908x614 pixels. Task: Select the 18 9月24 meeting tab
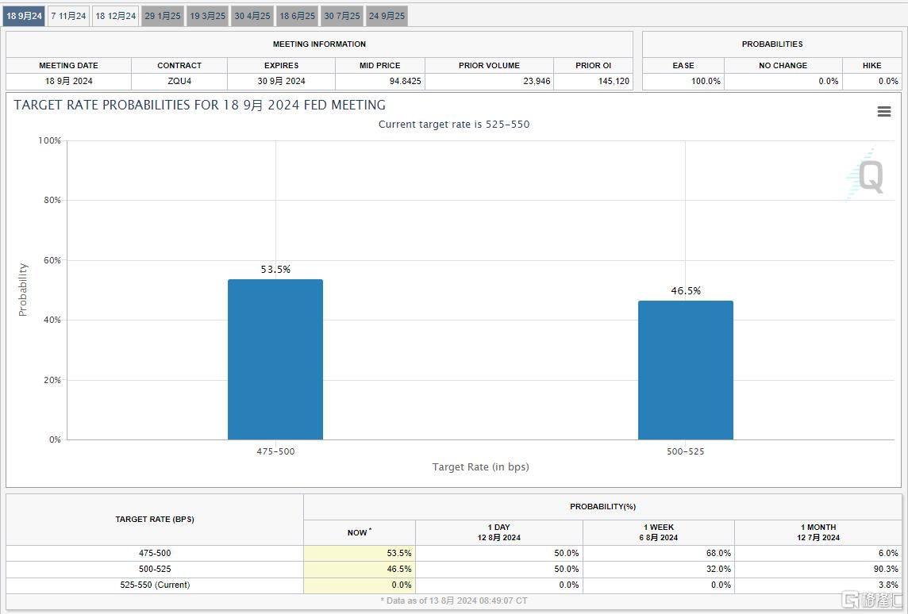coord(25,16)
